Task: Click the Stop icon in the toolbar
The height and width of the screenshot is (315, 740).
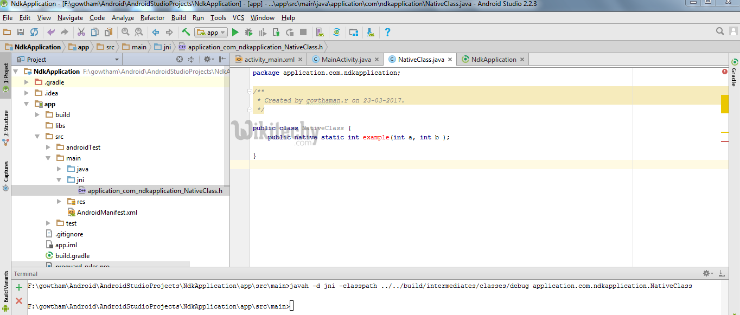Action: tap(303, 33)
